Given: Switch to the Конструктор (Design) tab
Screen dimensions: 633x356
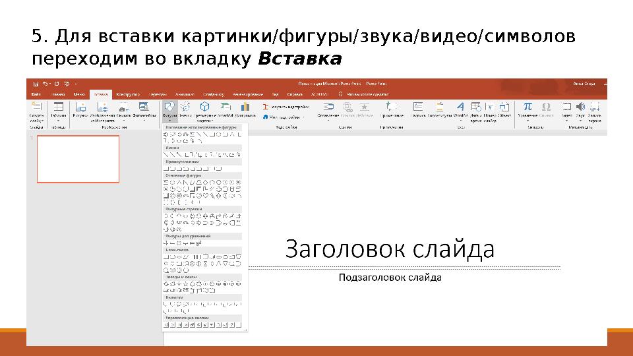Looking at the screenshot, I should tap(128, 94).
